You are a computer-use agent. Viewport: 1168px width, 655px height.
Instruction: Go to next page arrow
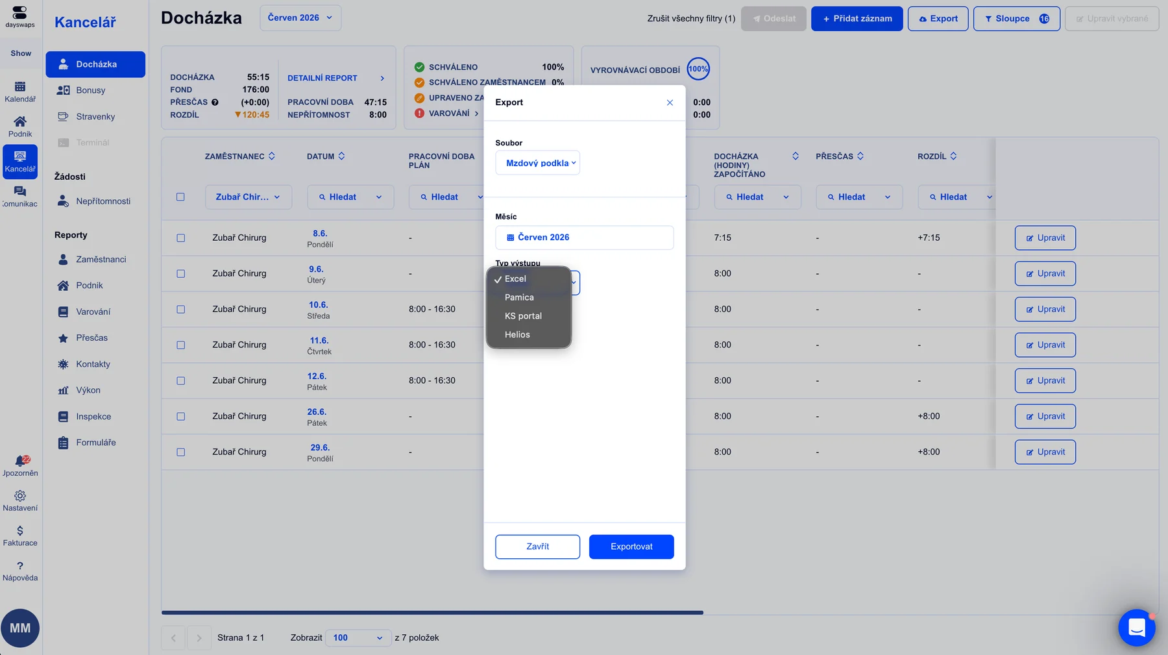[x=199, y=637]
